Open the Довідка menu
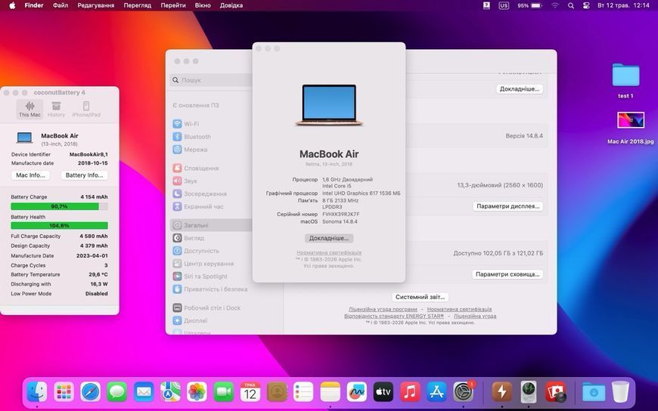658x411 pixels. [231, 5]
